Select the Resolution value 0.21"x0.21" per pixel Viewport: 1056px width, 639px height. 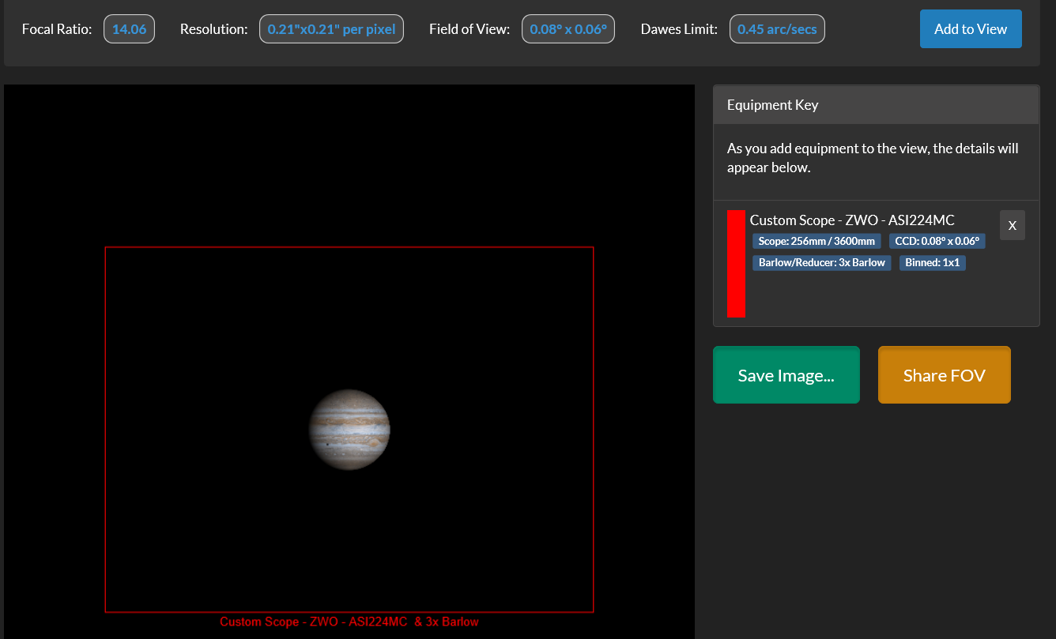click(332, 29)
